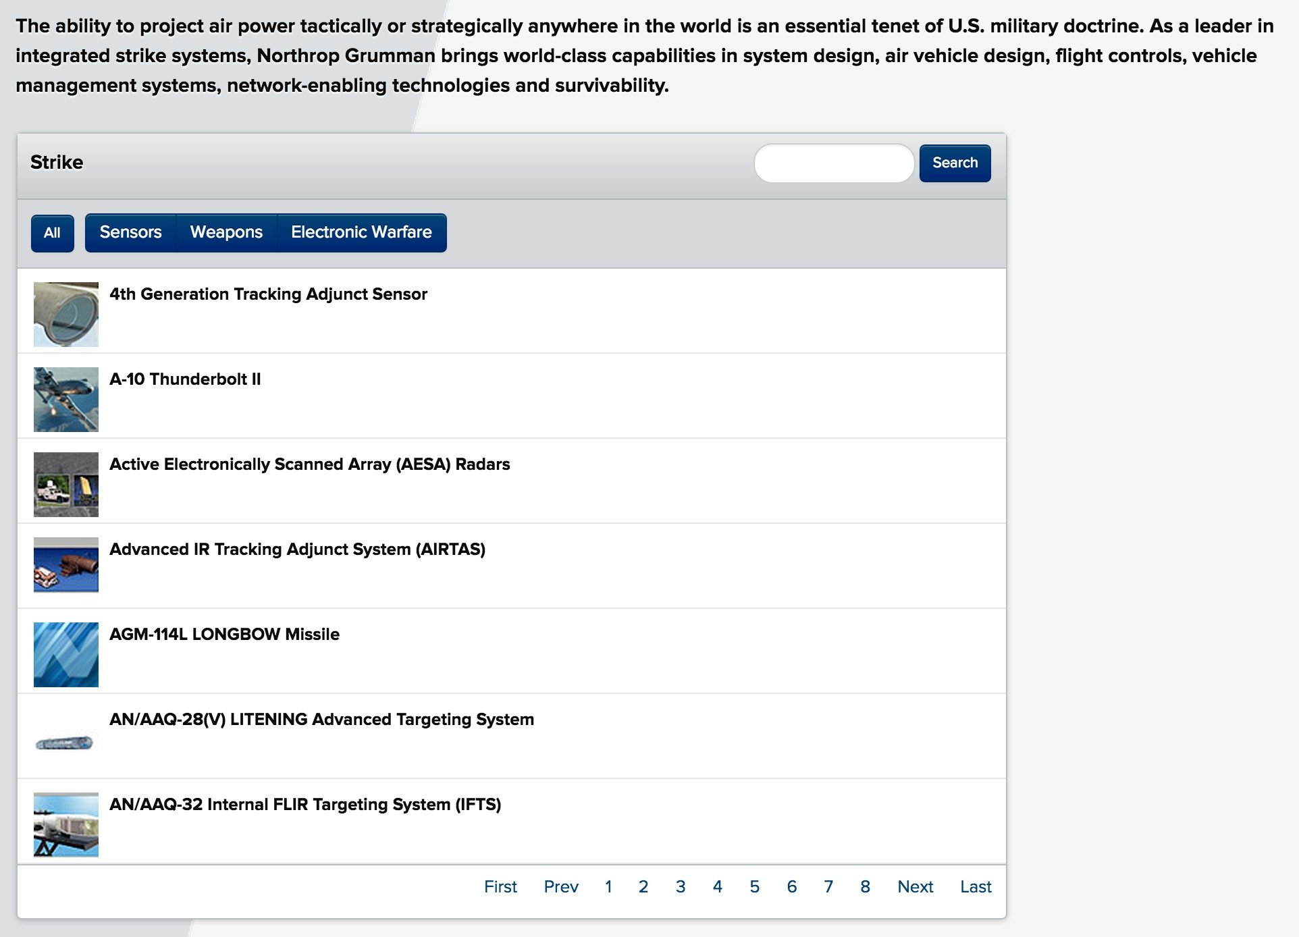Go to page 7

click(828, 887)
